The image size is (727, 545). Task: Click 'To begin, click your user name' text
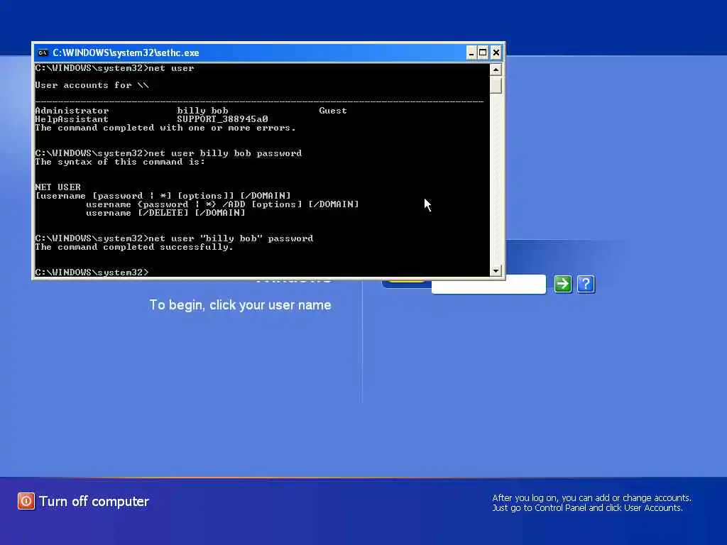(x=240, y=305)
